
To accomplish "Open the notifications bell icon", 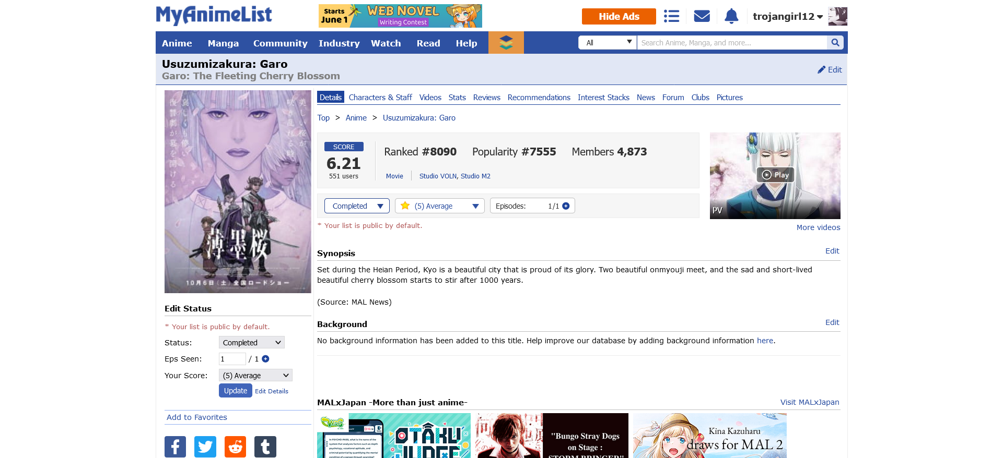I will (731, 16).
